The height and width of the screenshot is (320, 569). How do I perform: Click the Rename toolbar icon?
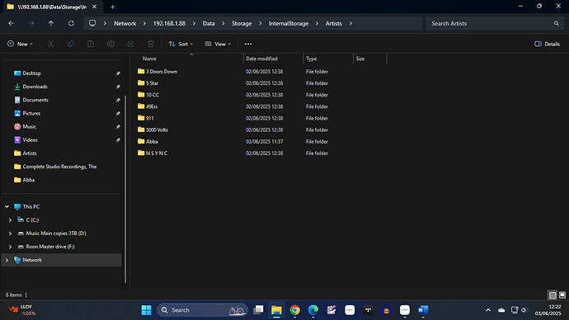(x=111, y=44)
